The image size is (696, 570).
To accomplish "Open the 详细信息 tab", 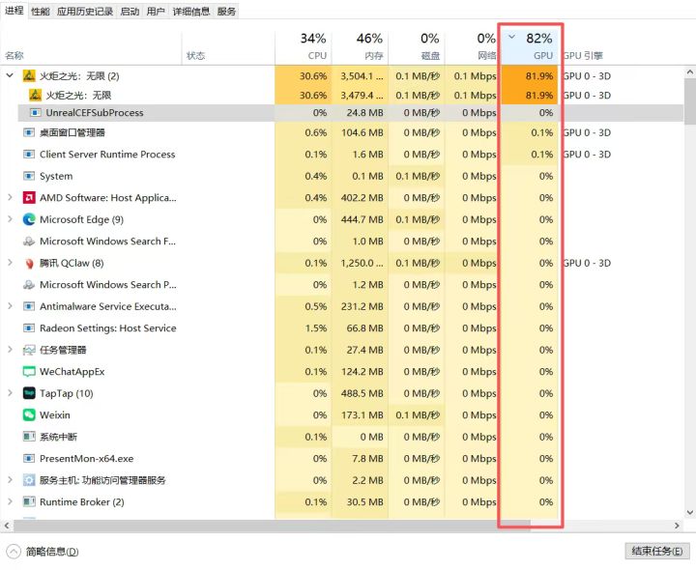I will (191, 12).
